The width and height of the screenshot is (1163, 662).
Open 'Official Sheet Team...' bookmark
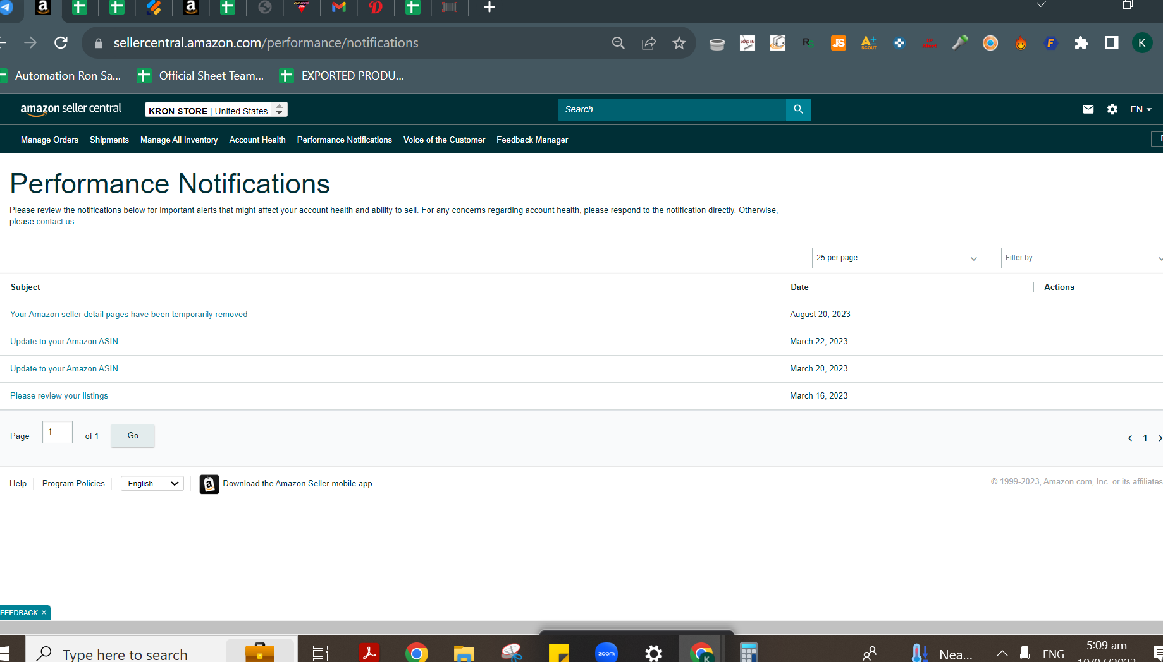(x=200, y=76)
